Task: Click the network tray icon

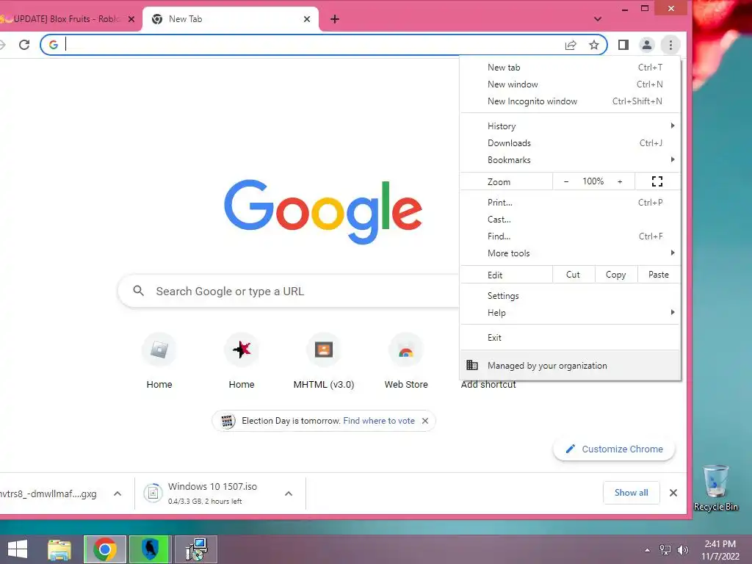Action: (665, 550)
